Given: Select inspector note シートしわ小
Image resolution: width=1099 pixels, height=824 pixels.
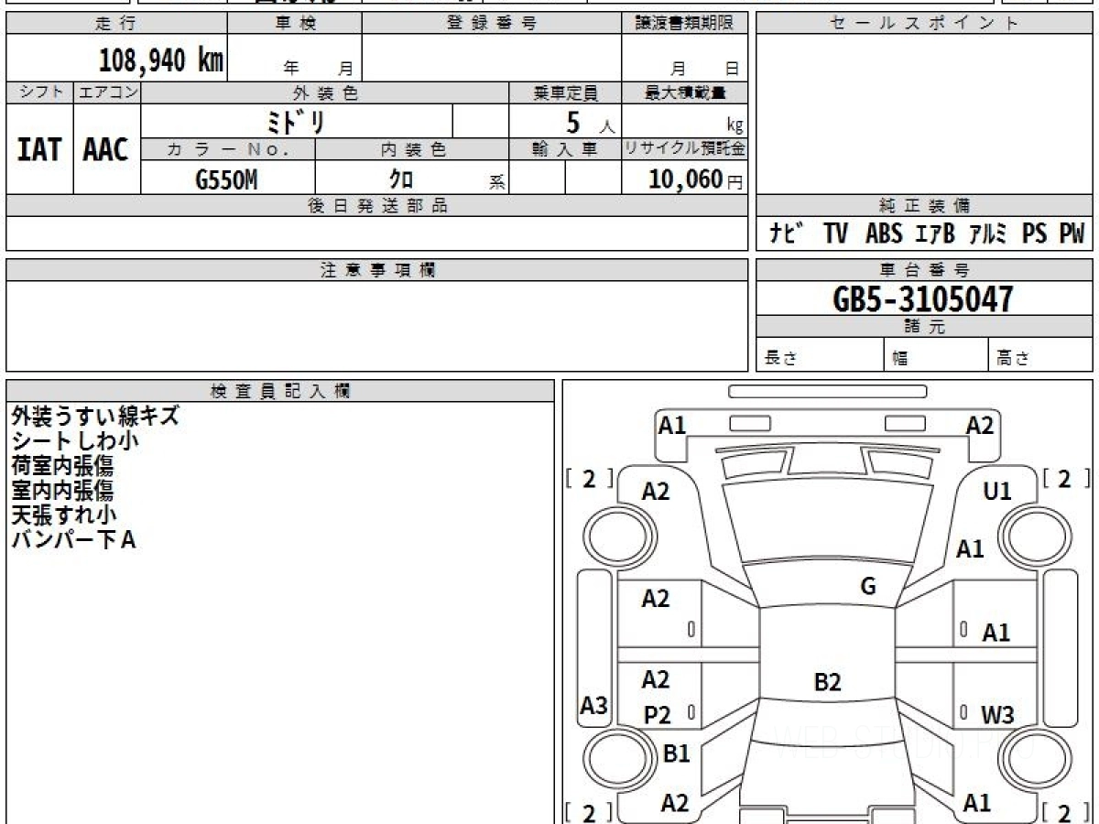Looking at the screenshot, I should pyautogui.click(x=75, y=440).
